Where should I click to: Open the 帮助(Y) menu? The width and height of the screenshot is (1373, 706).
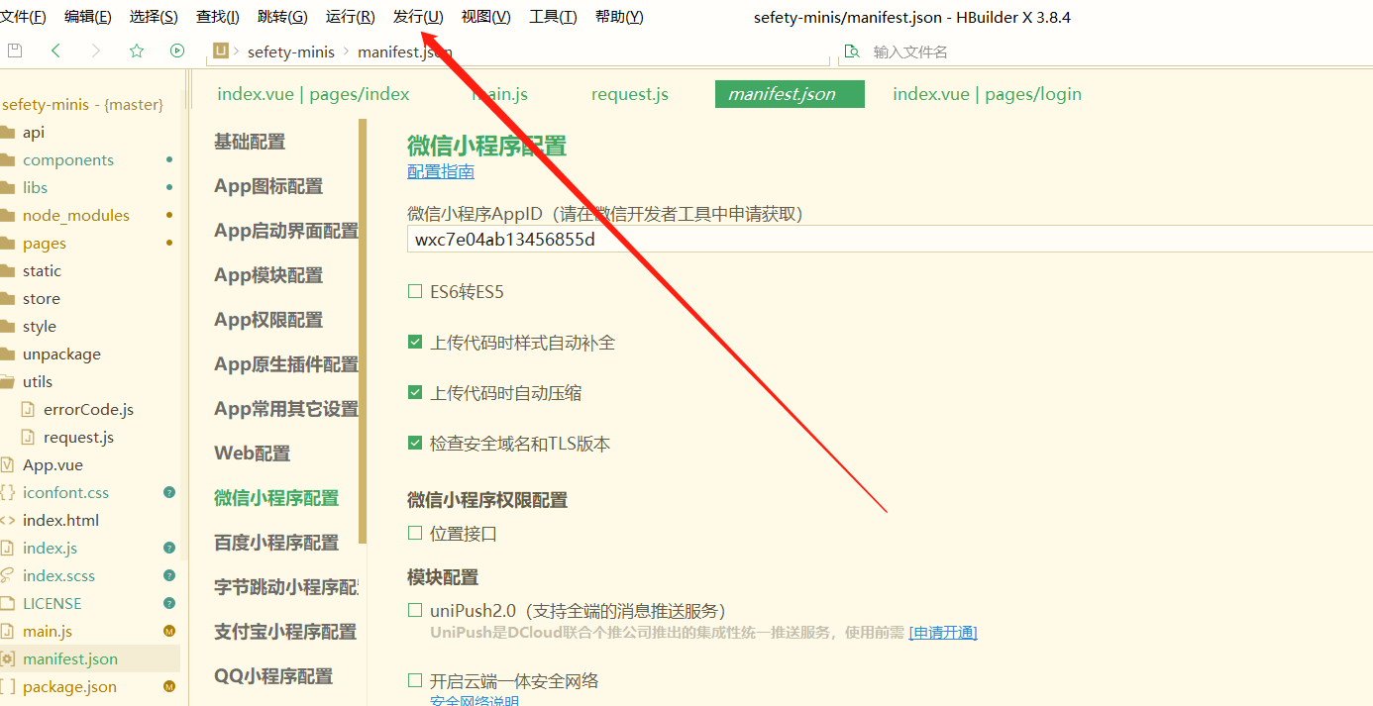point(619,17)
